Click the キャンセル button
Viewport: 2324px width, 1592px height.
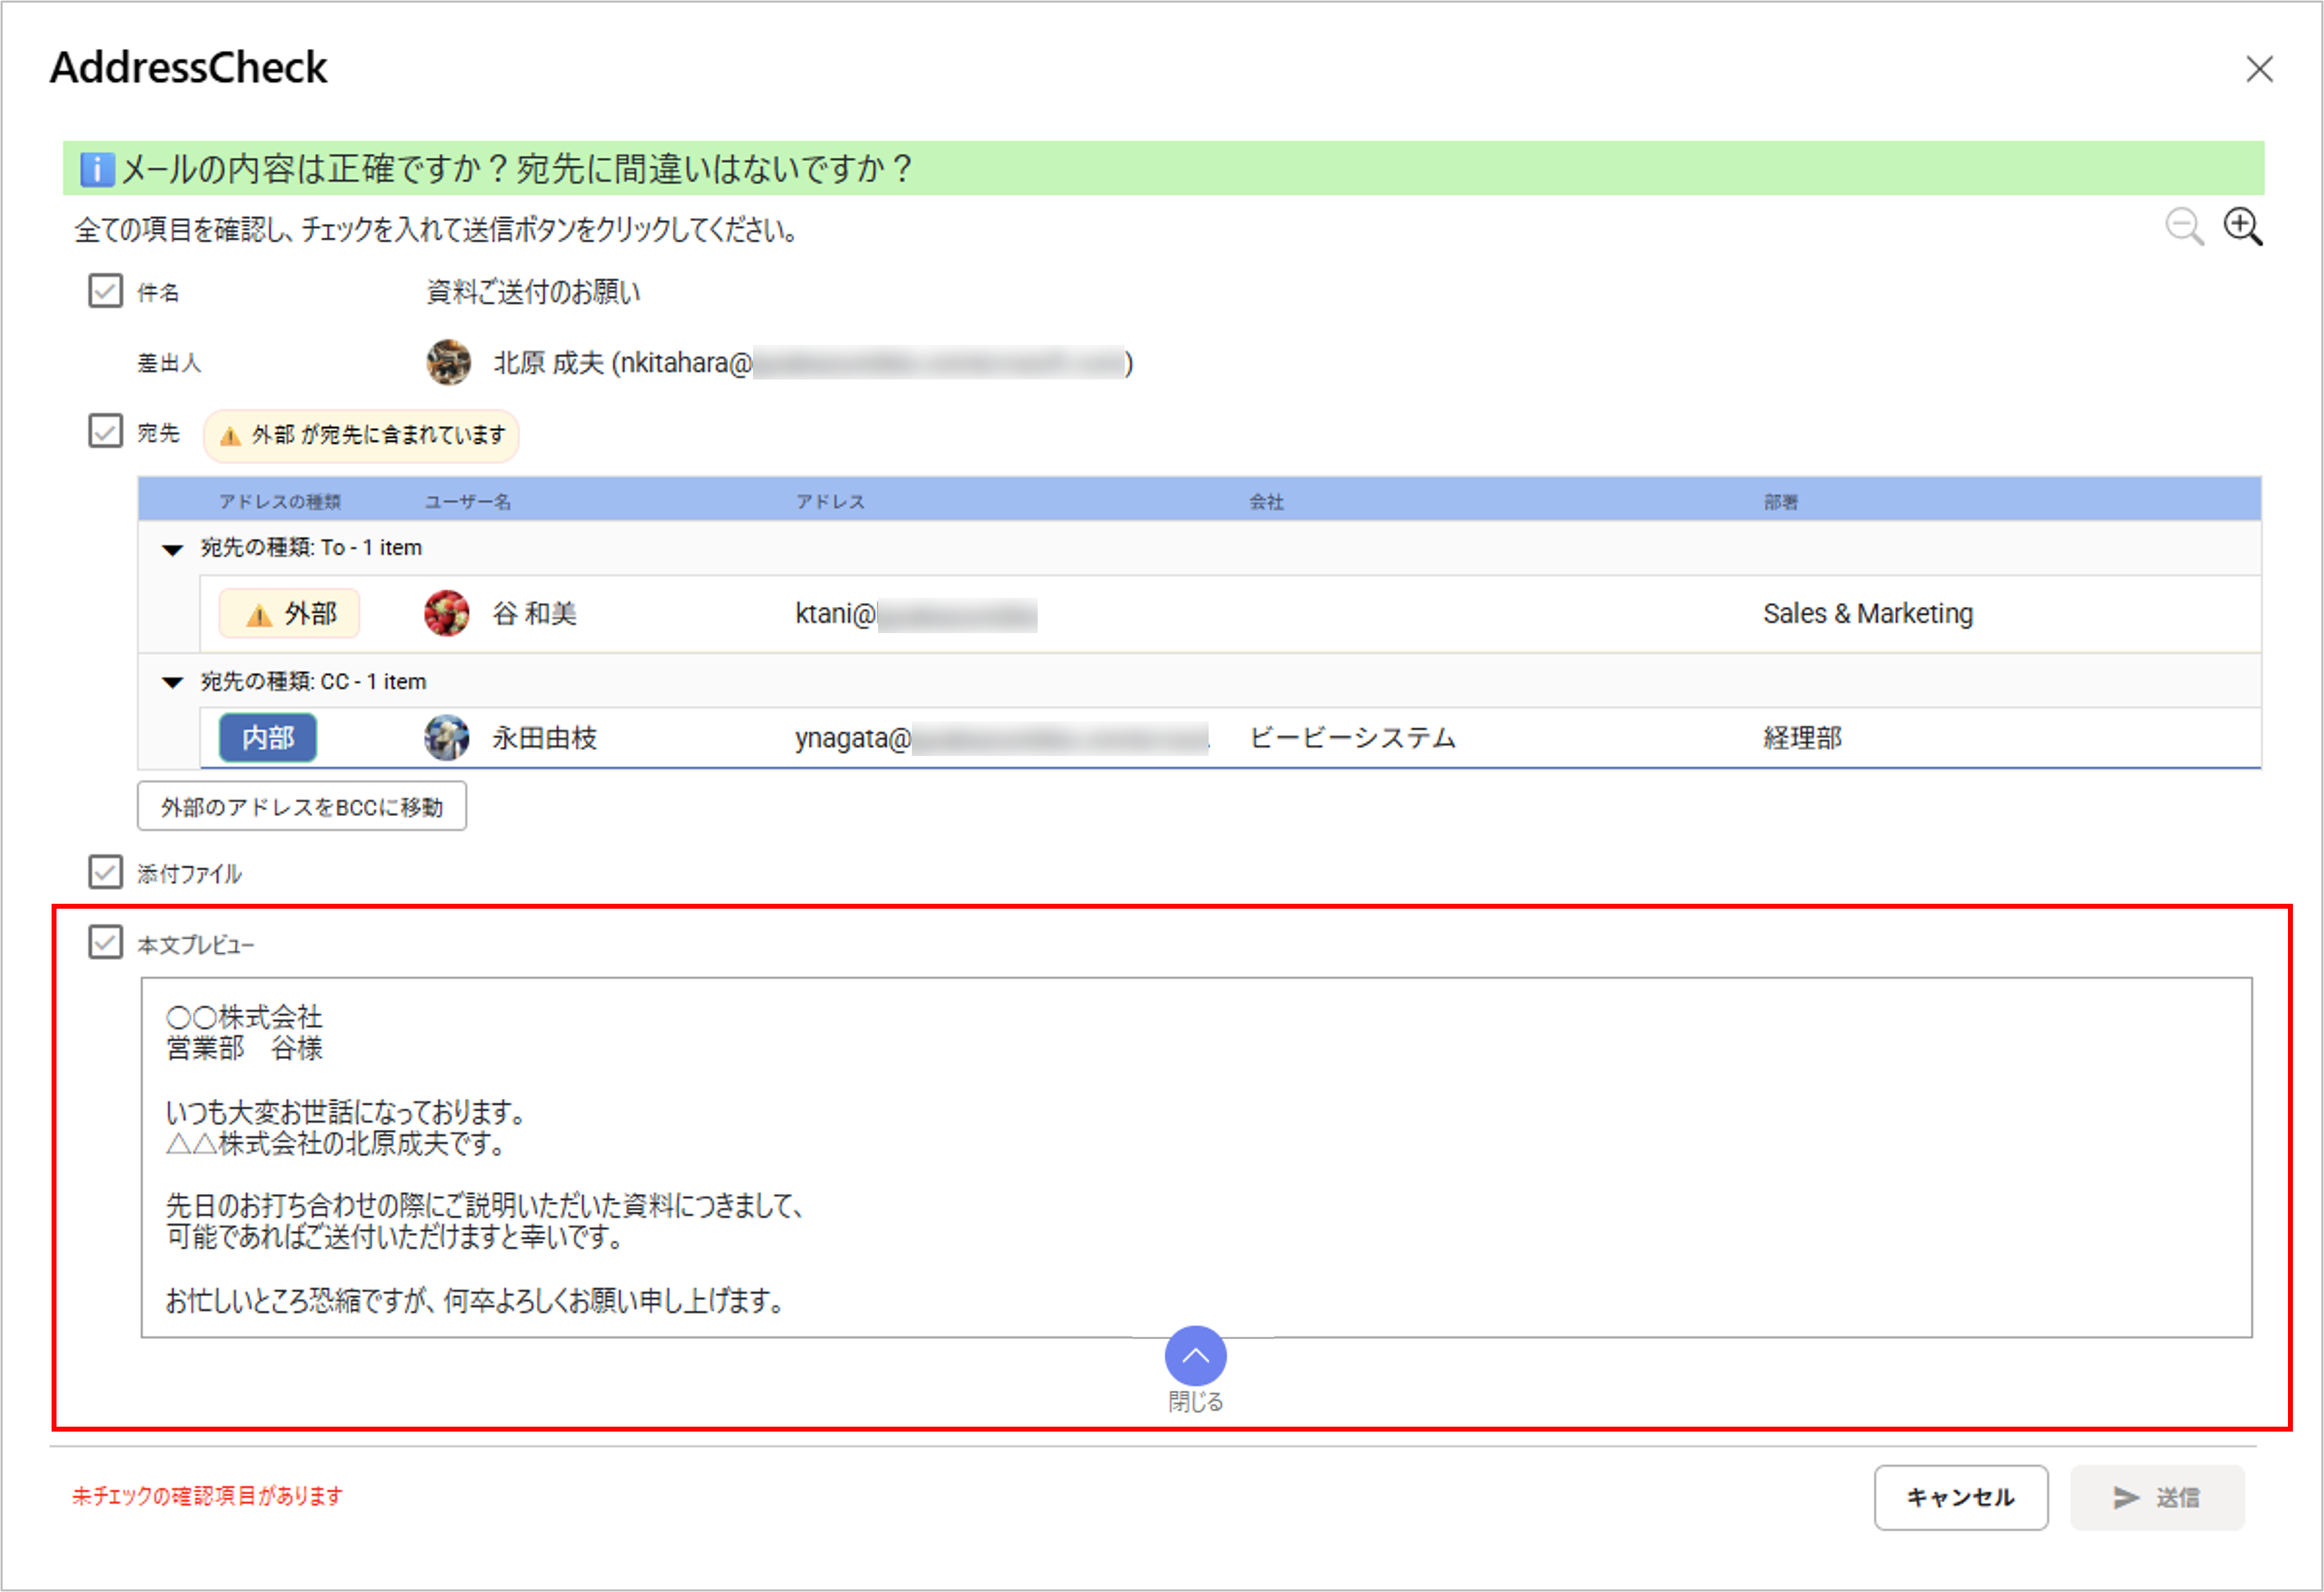pos(1961,1498)
